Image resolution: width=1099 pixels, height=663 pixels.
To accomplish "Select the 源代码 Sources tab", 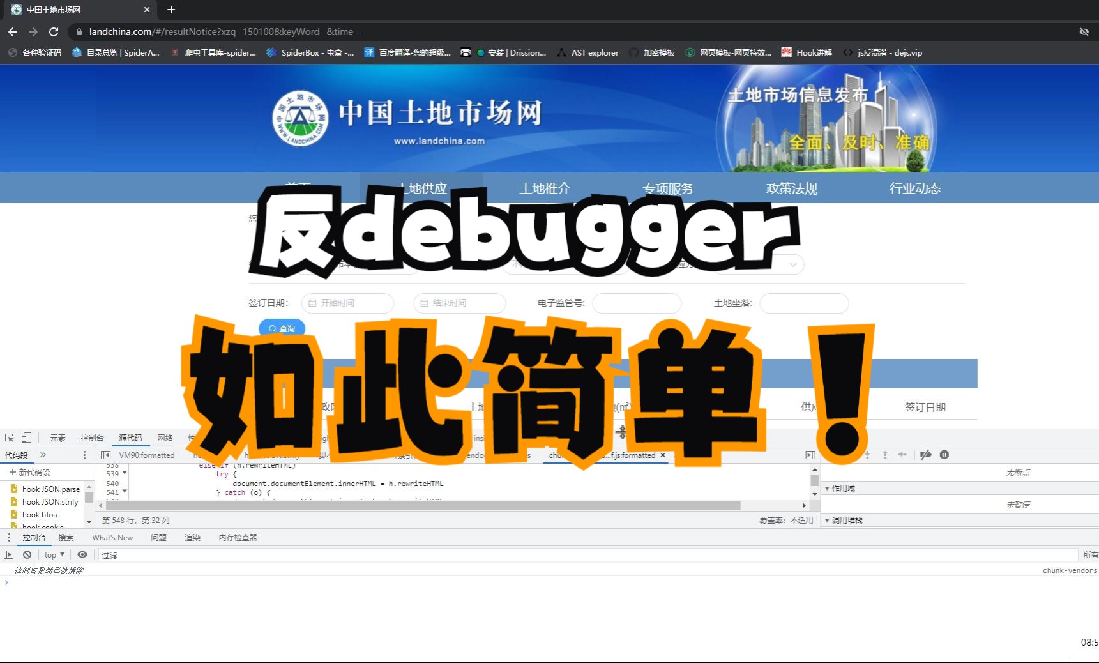I will pyautogui.click(x=130, y=438).
